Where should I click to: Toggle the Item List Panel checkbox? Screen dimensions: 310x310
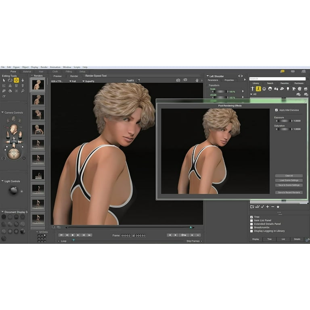(252, 220)
